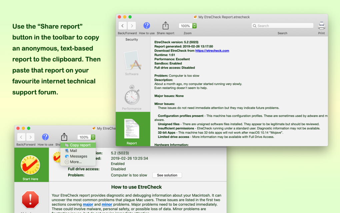340x213 pixels.
Task: Click 'Insufficient permissions' issue text
Action: click(x=176, y=128)
